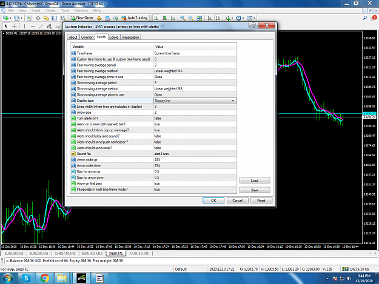The width and height of the screenshot is (379, 284).
Task: Switch to the About tab in the dialog
Action: pyautogui.click(x=73, y=37)
